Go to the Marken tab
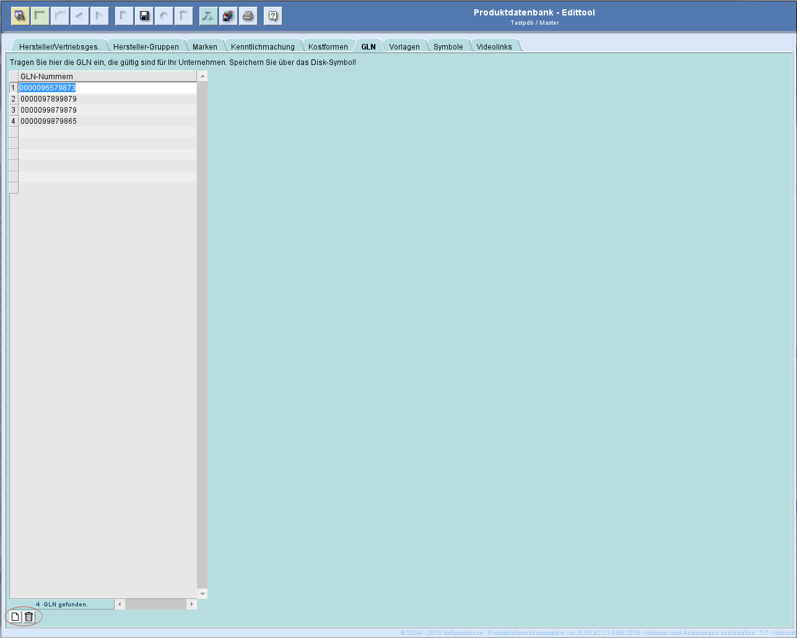 [204, 46]
